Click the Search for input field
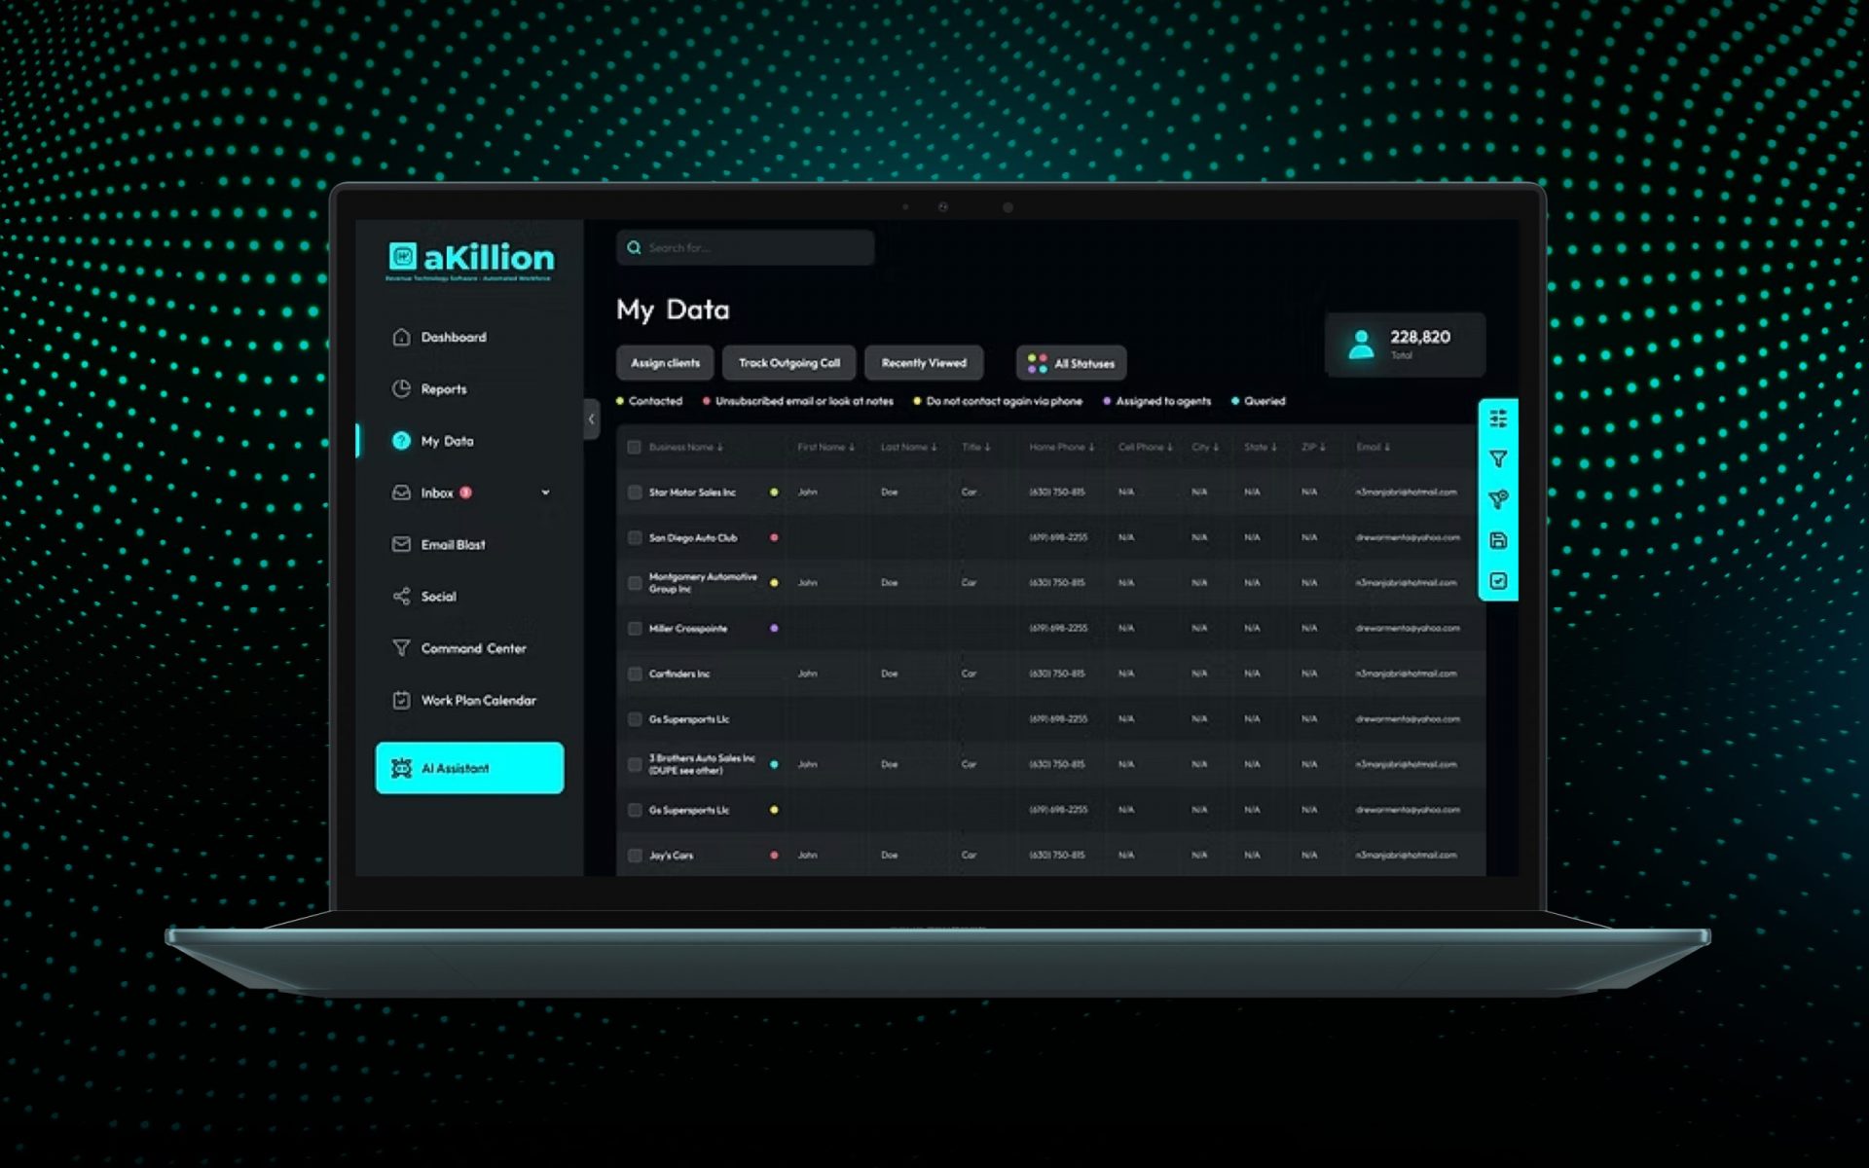1869x1168 pixels. coord(754,248)
